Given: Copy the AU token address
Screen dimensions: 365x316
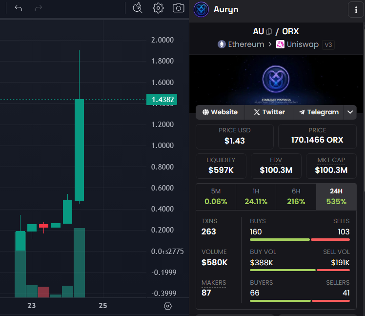Looking at the screenshot, I should (269, 31).
